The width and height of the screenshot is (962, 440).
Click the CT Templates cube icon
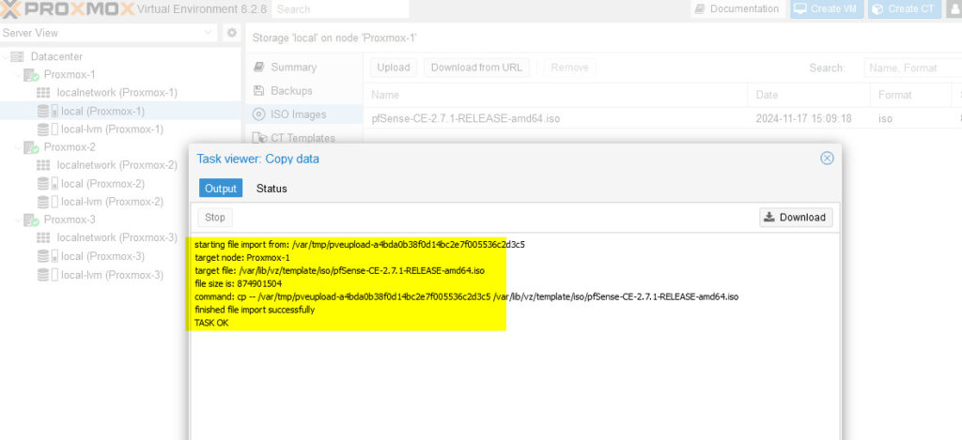(x=259, y=138)
